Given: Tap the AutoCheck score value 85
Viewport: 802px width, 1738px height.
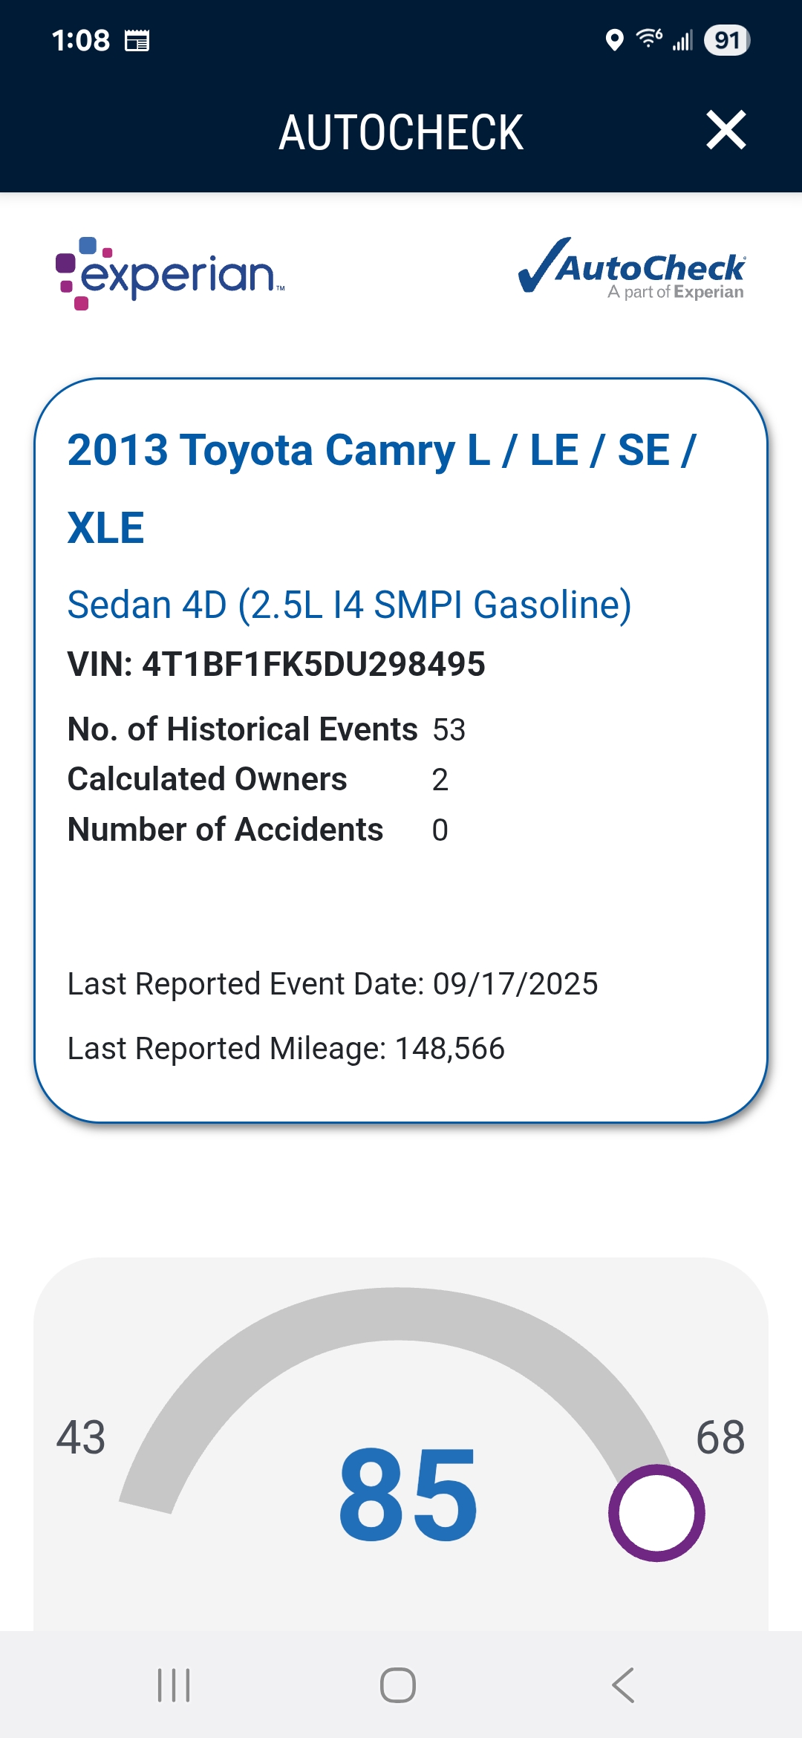Looking at the screenshot, I should [408, 1494].
